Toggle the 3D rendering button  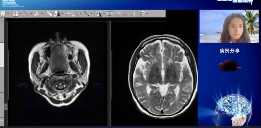[x=125, y=14]
